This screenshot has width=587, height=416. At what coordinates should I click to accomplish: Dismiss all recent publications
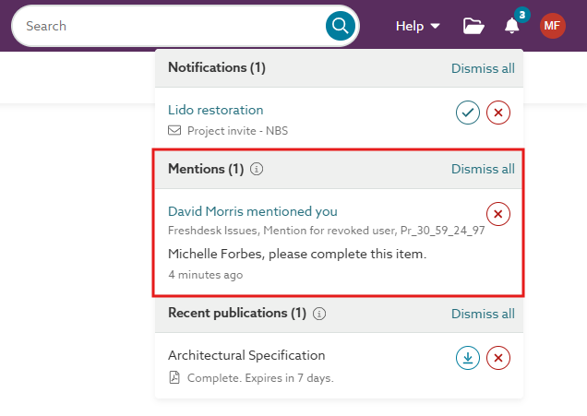coord(483,314)
